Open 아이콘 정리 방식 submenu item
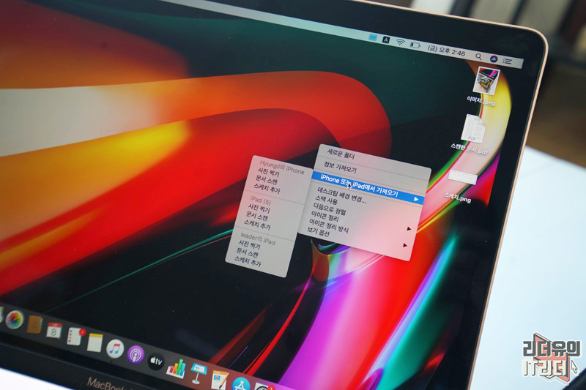Image resolution: width=586 pixels, height=390 pixels. (x=329, y=226)
